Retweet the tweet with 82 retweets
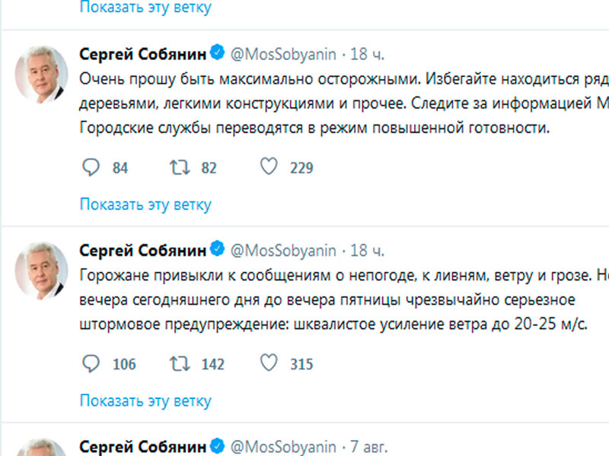 coord(179,167)
